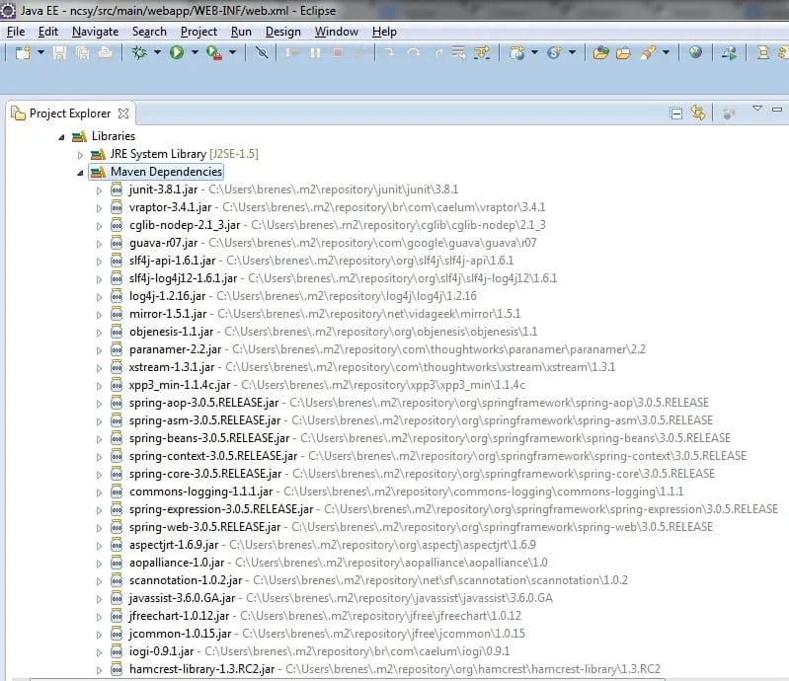This screenshot has height=681, width=789.
Task: Click the New file wizard icon
Action: (23, 52)
